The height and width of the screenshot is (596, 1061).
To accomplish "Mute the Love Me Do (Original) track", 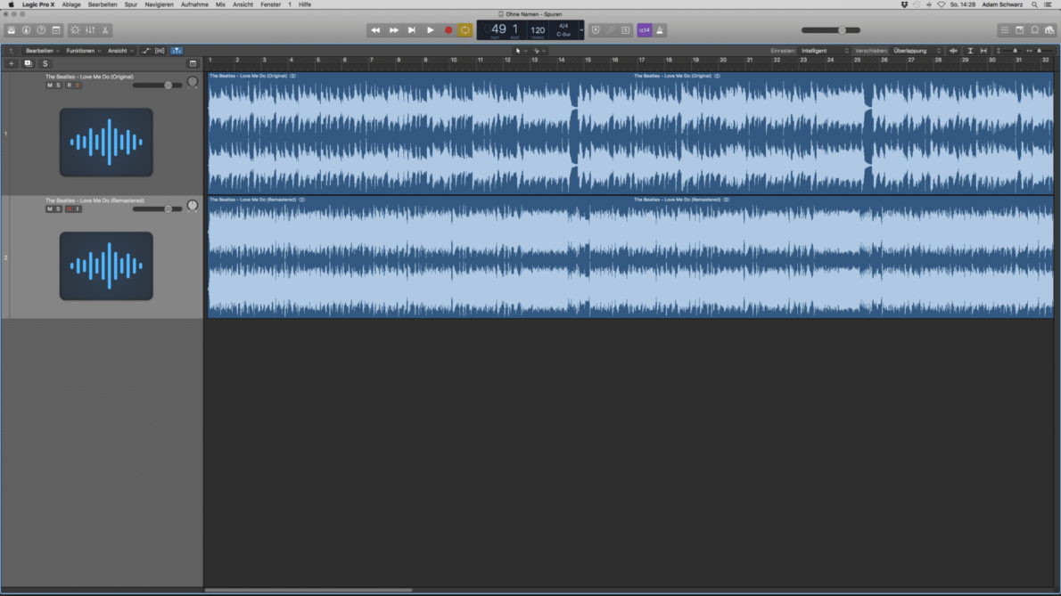I will coord(49,86).
